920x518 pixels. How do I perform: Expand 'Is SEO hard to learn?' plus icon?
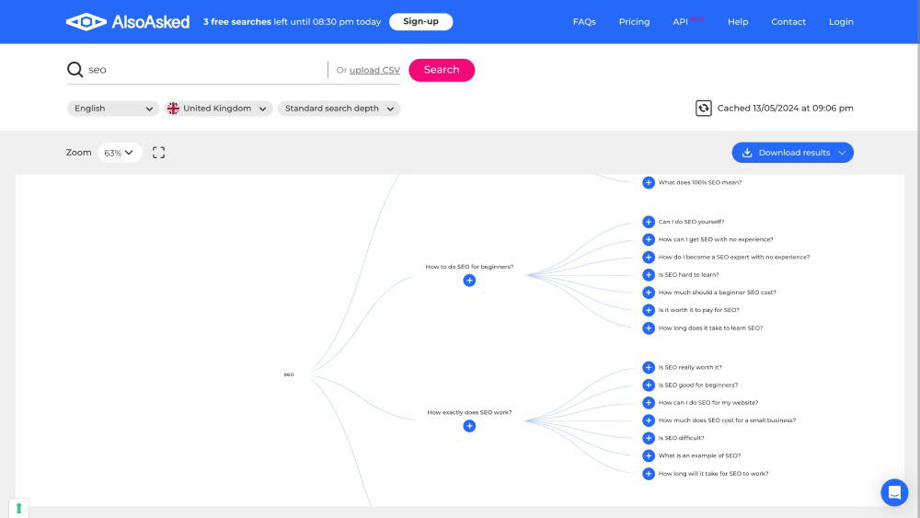649,275
